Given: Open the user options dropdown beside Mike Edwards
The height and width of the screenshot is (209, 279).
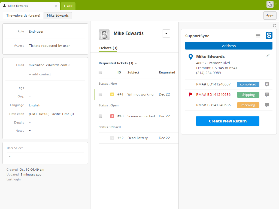Looking at the screenshot, I should pyautogui.click(x=166, y=33).
